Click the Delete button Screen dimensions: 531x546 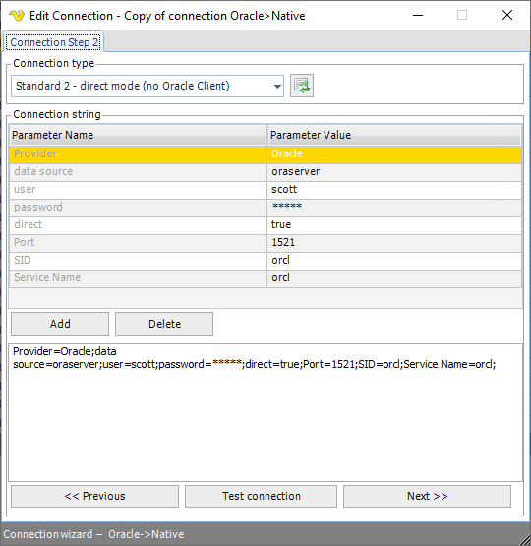164,324
